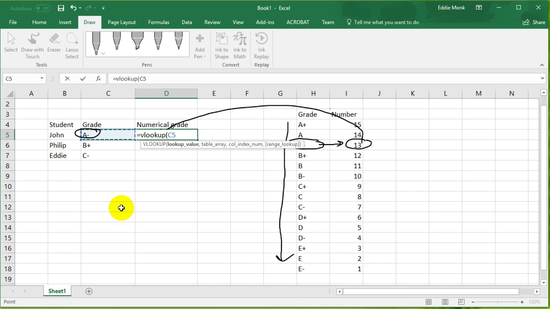Collapse the ribbon with the chevron
This screenshot has height=309, width=550.
542,65
